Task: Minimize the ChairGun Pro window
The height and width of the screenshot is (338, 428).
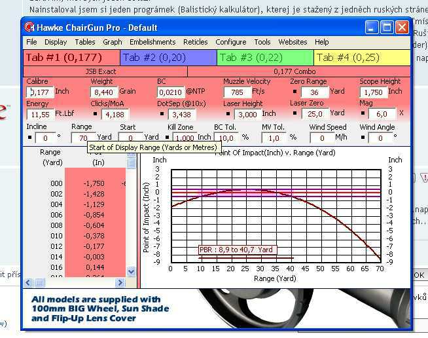Action: pyautogui.click(x=372, y=28)
